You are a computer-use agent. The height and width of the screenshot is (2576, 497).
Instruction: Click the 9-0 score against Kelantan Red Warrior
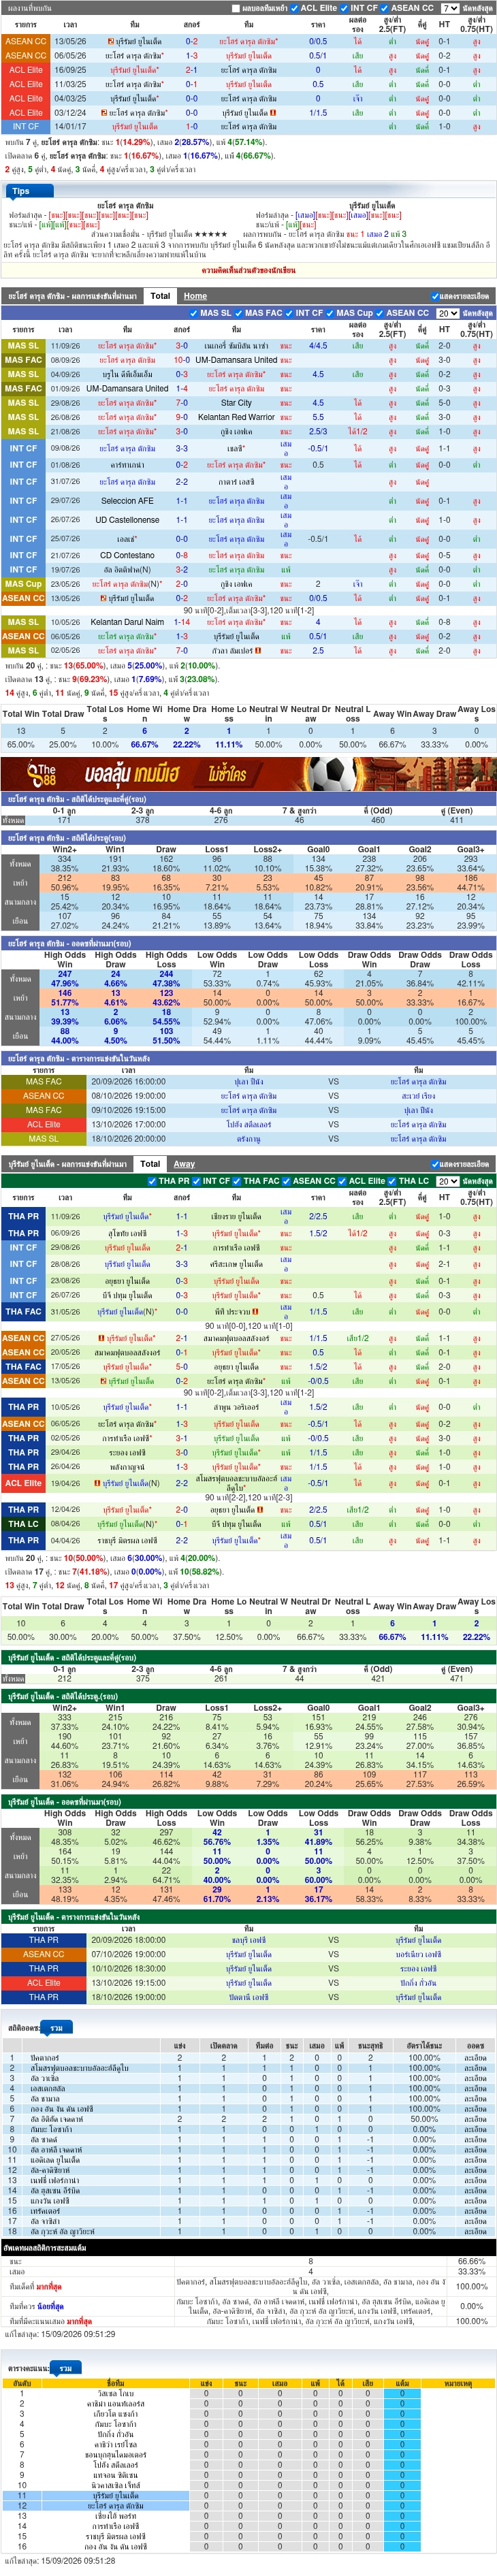(x=182, y=417)
